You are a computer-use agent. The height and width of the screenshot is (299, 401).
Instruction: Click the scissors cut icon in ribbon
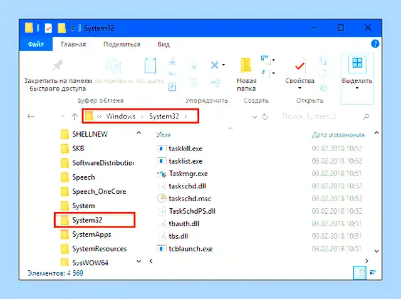pos(172,61)
